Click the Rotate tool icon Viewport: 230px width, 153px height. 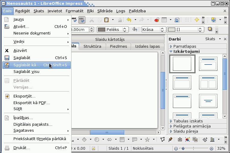[x=205, y=139]
